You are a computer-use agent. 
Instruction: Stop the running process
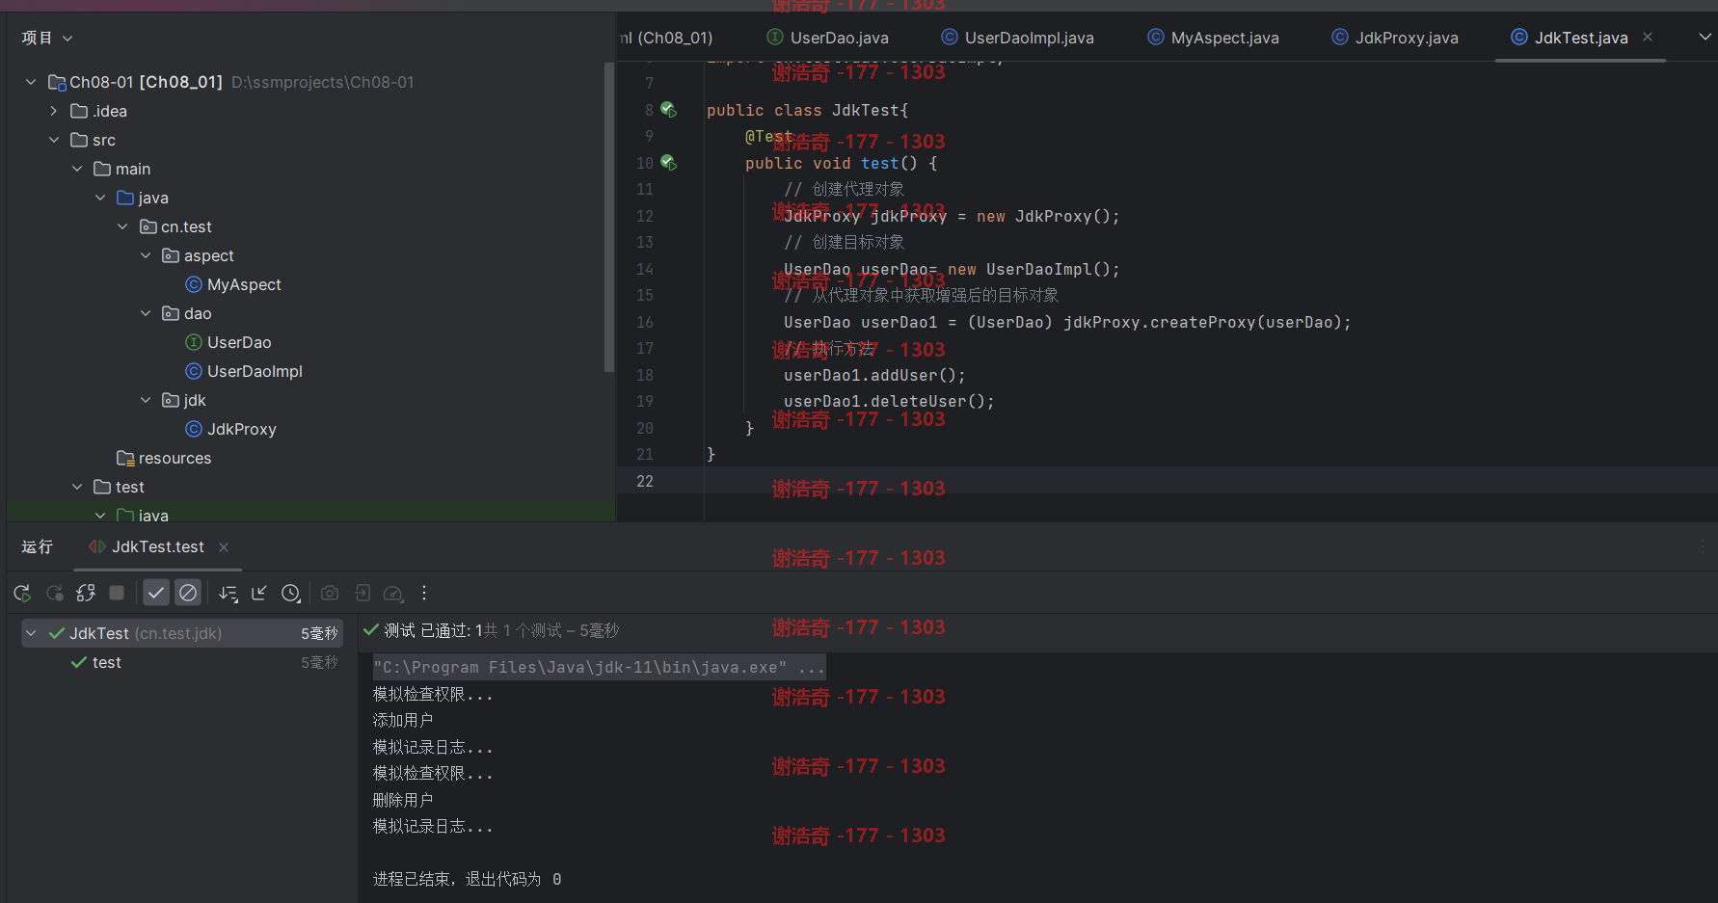tap(117, 593)
